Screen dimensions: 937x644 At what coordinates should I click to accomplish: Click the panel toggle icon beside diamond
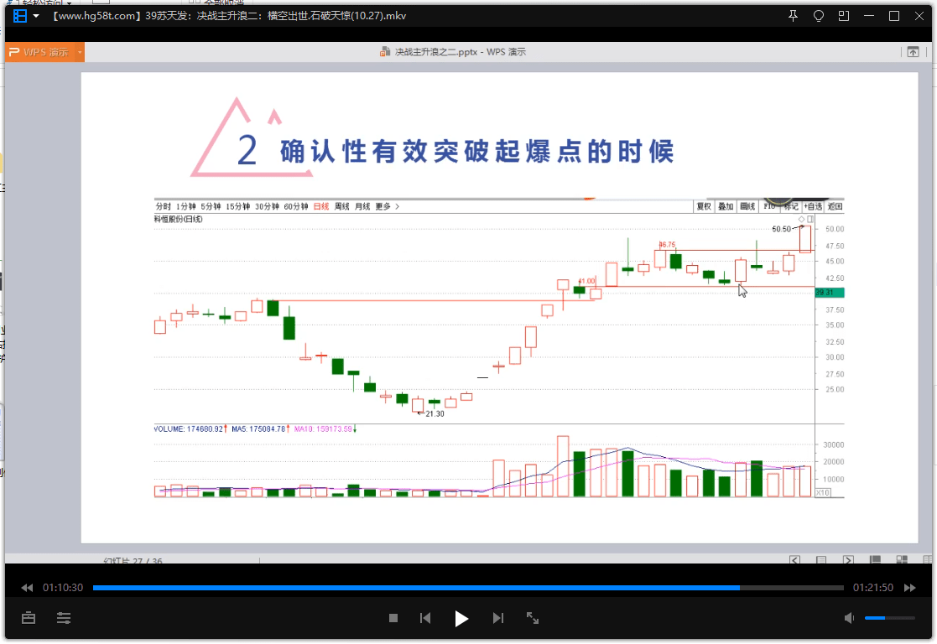click(810, 219)
